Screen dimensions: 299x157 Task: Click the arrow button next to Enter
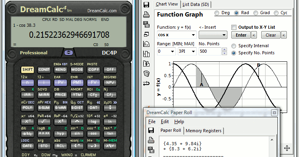coord(254,35)
